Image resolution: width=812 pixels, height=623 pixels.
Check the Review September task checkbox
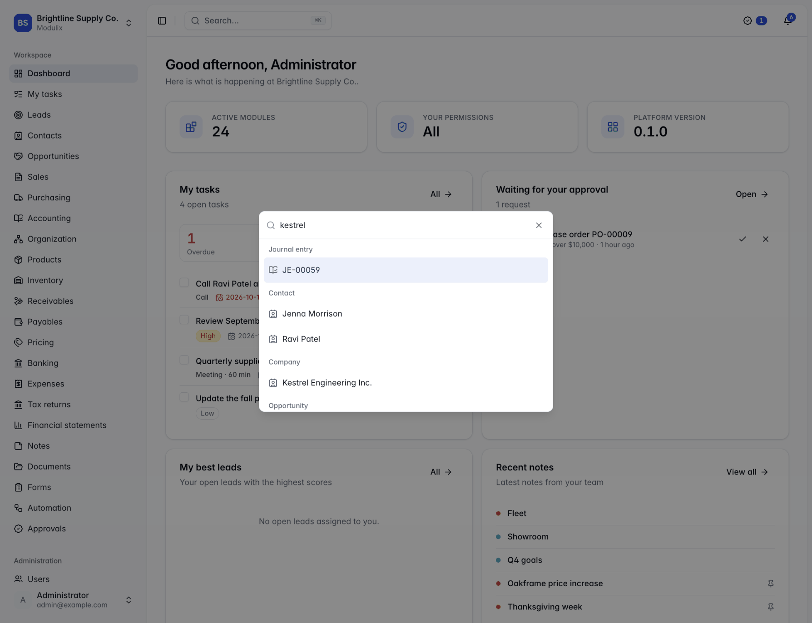[x=184, y=320]
